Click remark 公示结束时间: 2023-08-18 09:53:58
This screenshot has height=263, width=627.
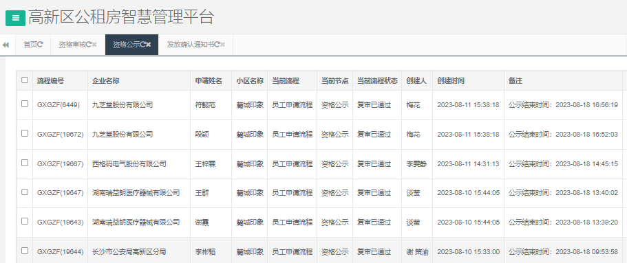coord(563,252)
